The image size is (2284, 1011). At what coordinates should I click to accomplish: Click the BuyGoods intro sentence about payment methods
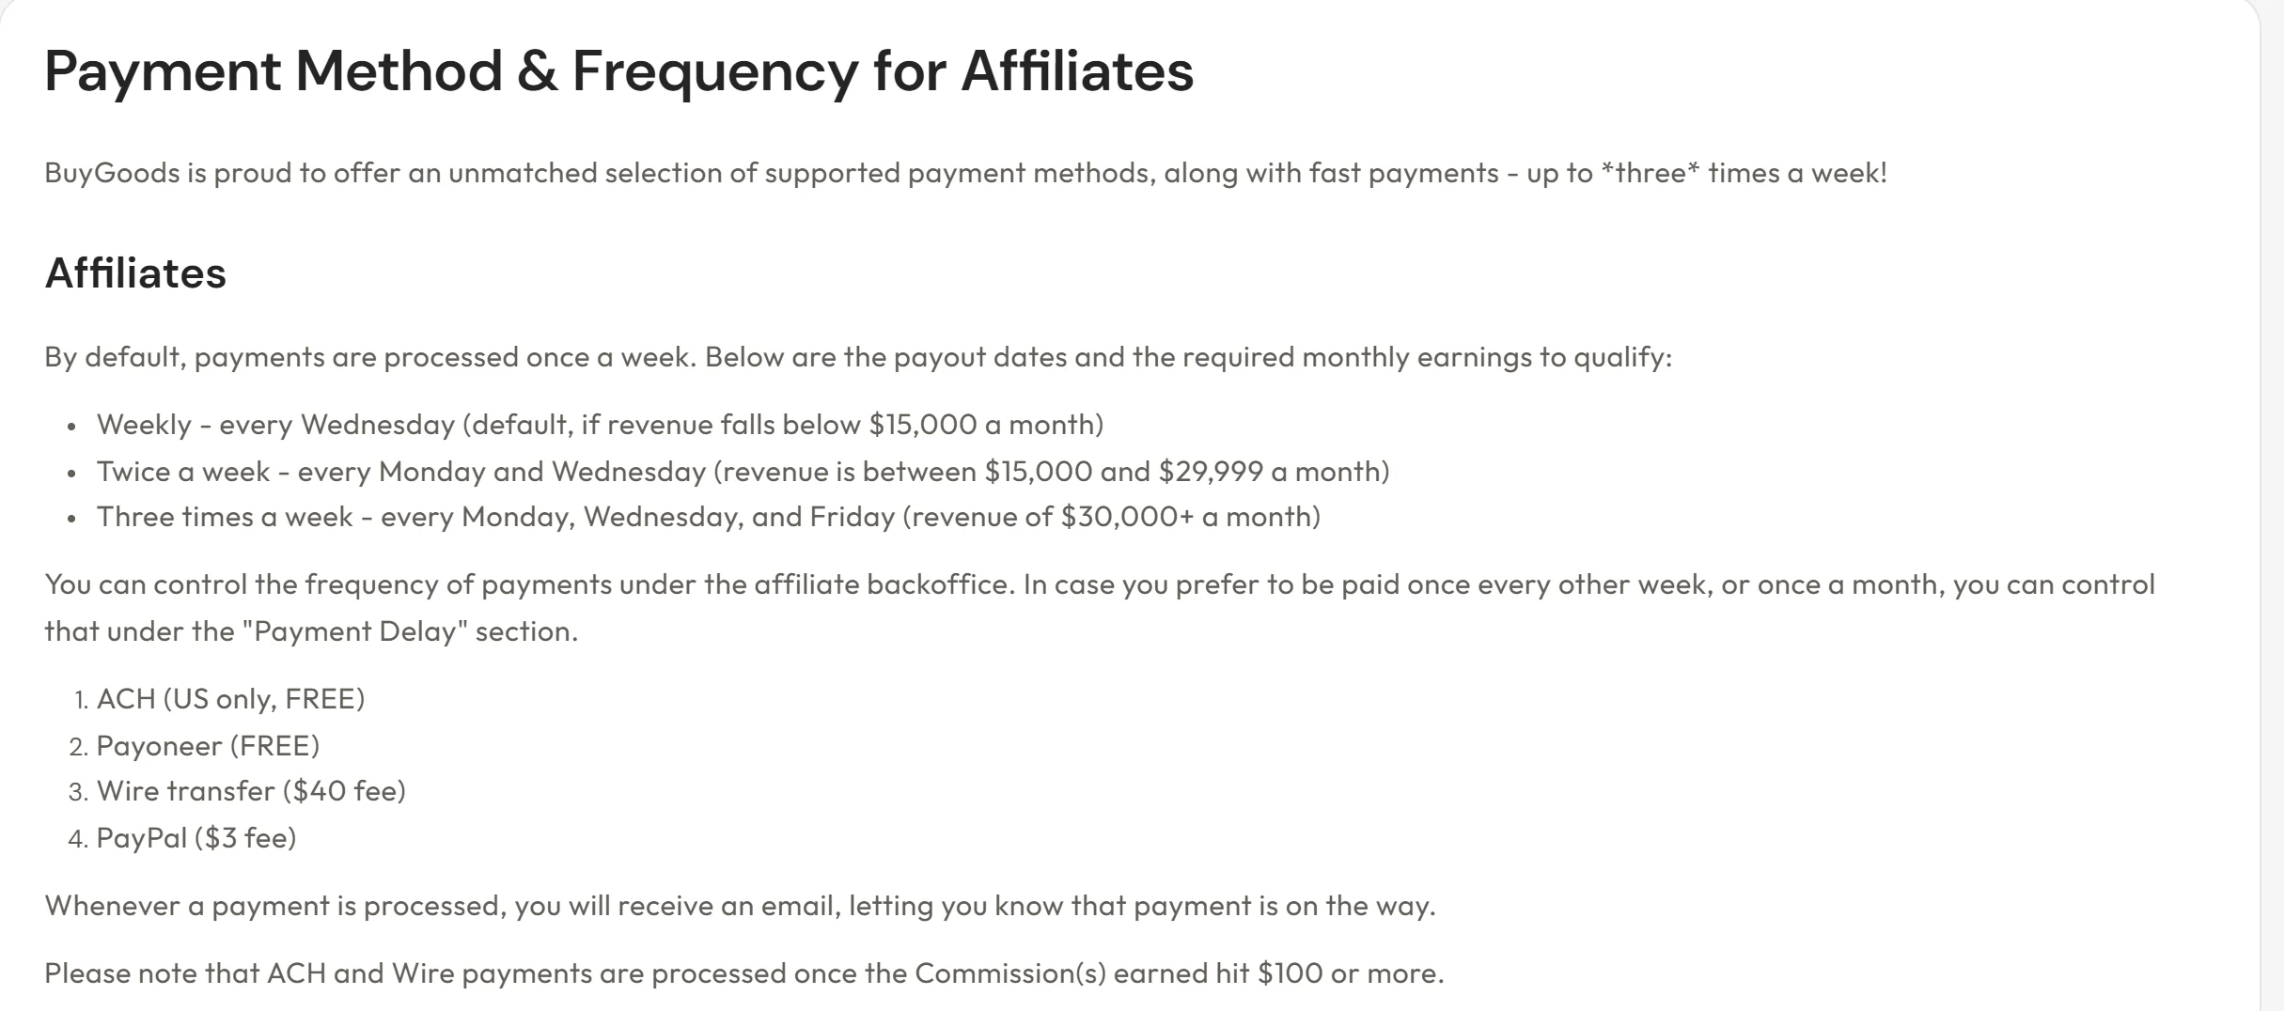click(965, 173)
